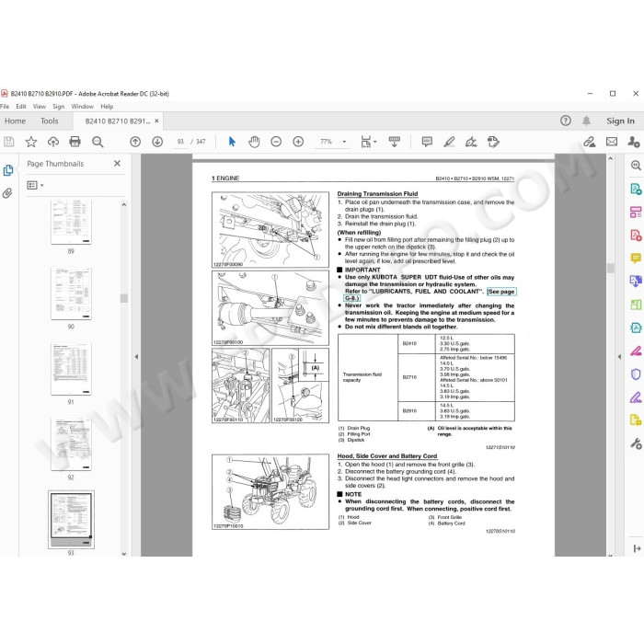644x644 pixels.
Task: Select the highlighter pen tool
Action: point(449,142)
